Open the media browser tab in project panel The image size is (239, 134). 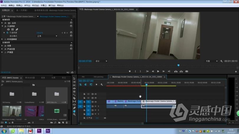(30, 78)
